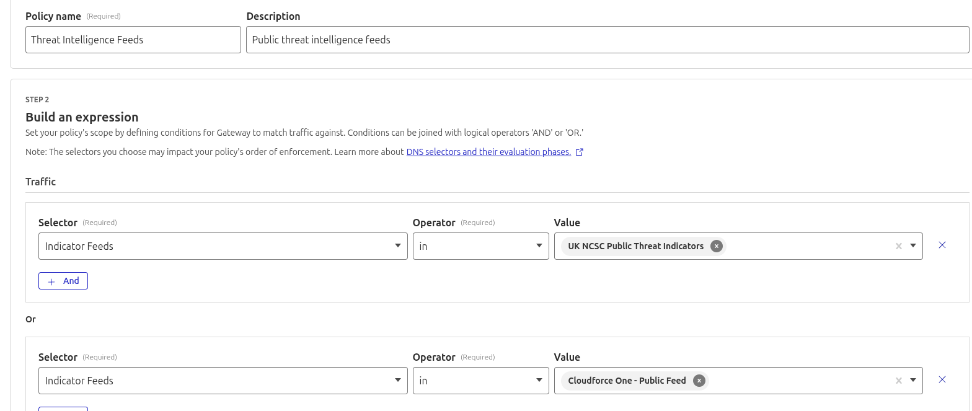Viewport: 972px width, 411px height.
Task: Click the UK NCSC Public Threat Indicators label
Action: [635, 246]
